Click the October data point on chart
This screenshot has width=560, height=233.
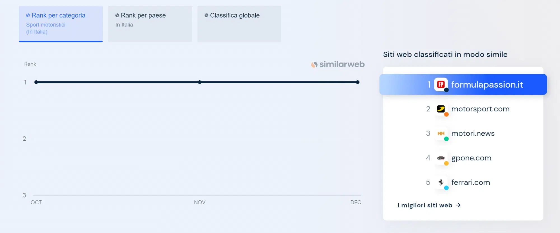tap(36, 82)
